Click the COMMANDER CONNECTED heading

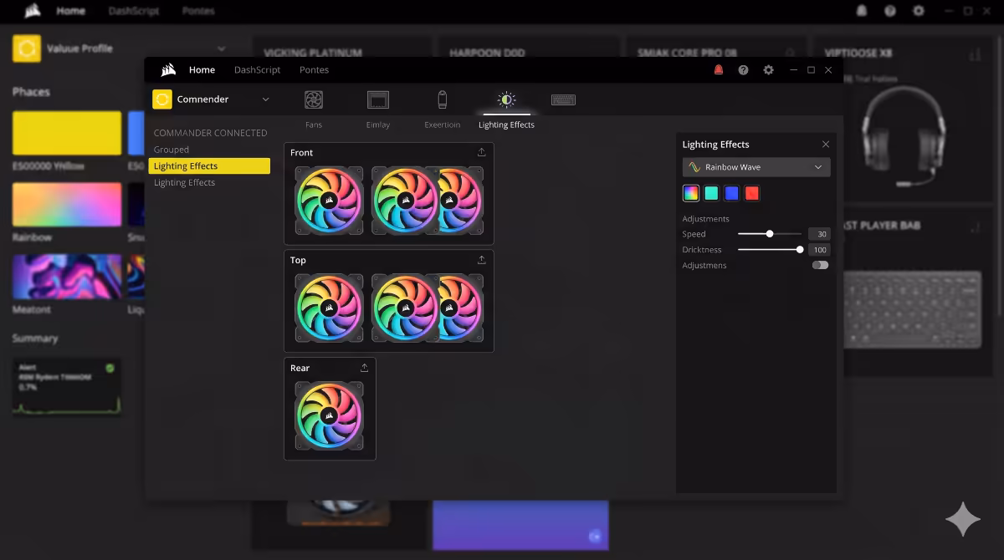click(211, 133)
